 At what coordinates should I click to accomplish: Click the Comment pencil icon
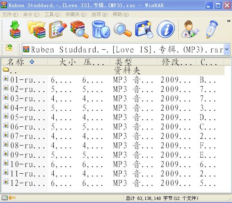point(212,29)
